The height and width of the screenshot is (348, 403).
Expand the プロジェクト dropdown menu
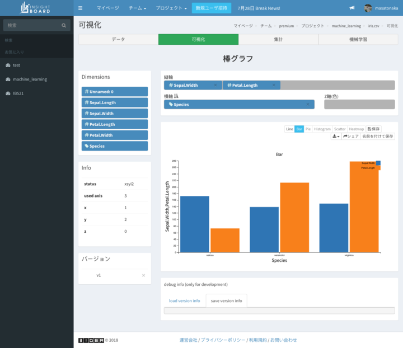(x=171, y=8)
